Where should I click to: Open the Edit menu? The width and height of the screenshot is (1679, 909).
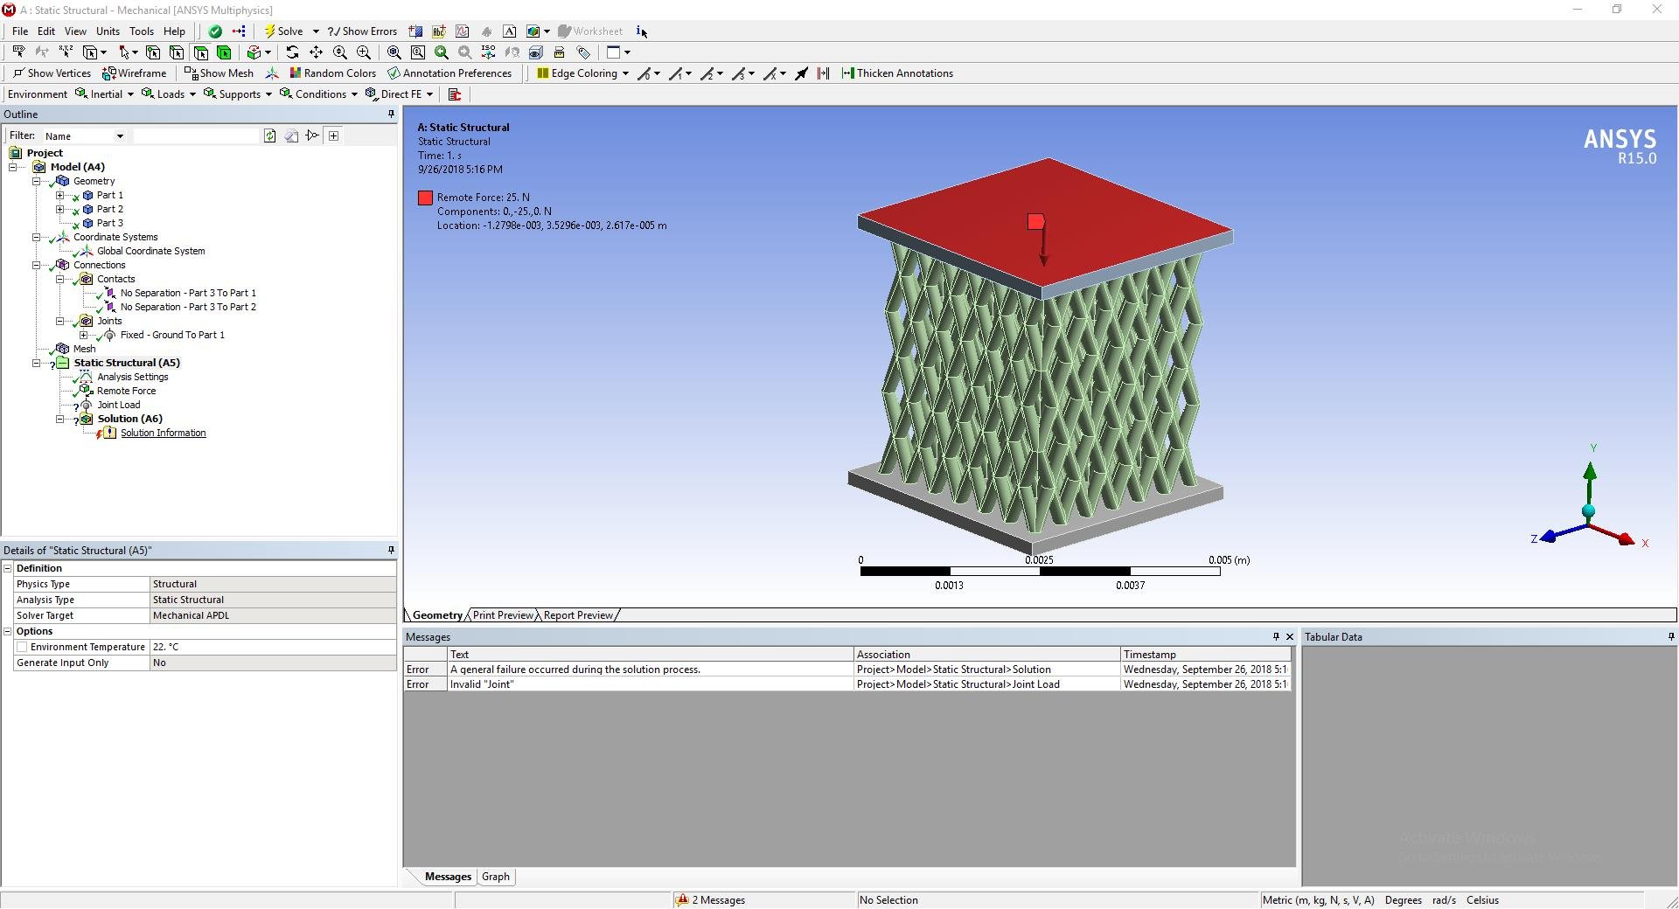(46, 31)
